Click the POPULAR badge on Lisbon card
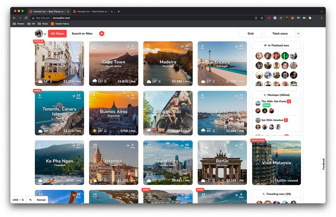The image size is (336, 217). (x=39, y=41)
